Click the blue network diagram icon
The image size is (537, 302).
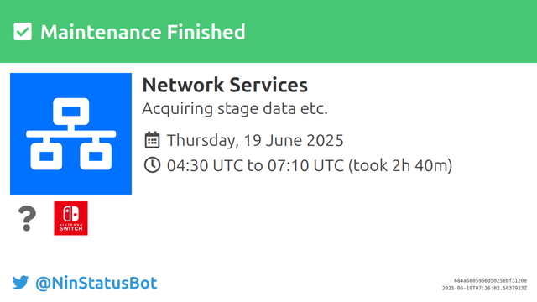[x=70, y=133]
